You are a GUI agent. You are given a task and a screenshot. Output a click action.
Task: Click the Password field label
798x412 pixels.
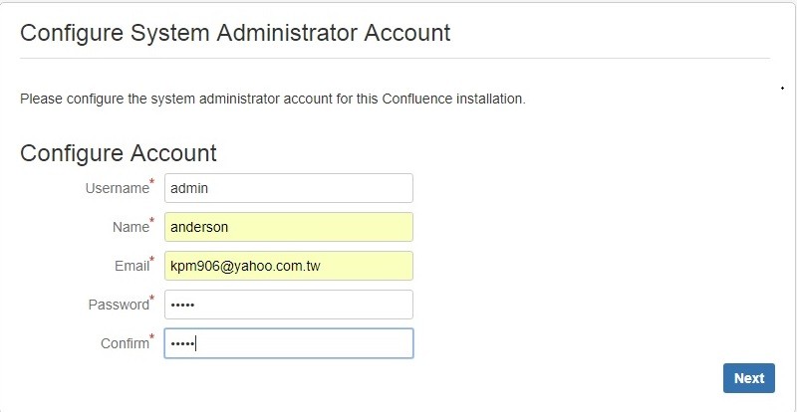118,306
